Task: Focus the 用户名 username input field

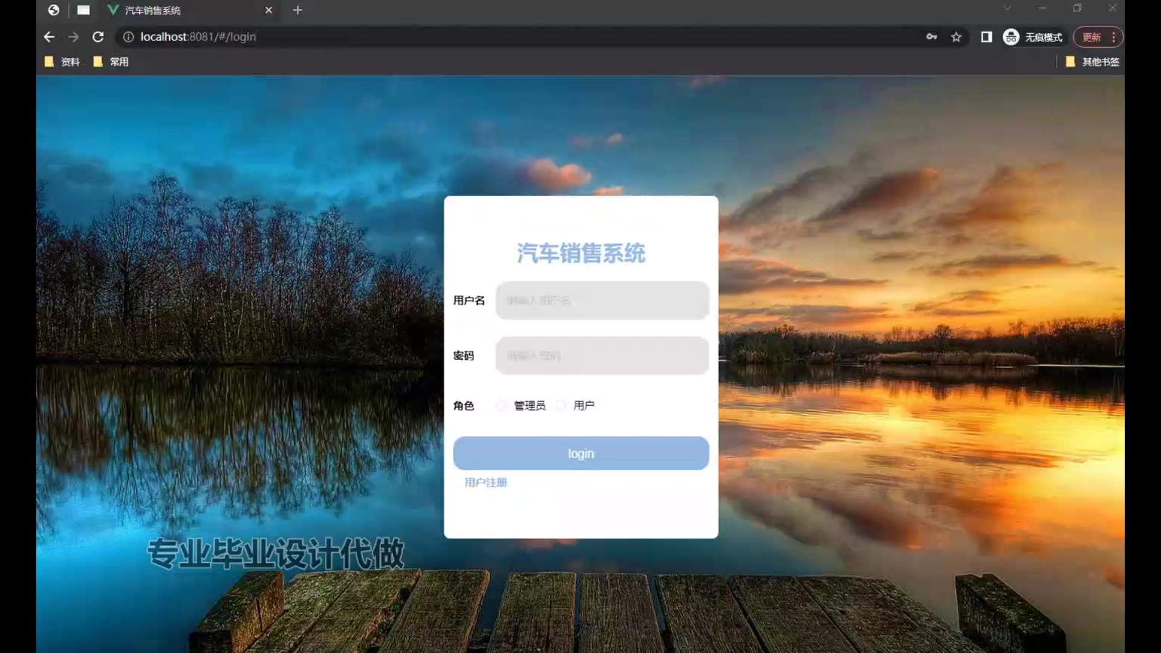Action: pyautogui.click(x=602, y=300)
